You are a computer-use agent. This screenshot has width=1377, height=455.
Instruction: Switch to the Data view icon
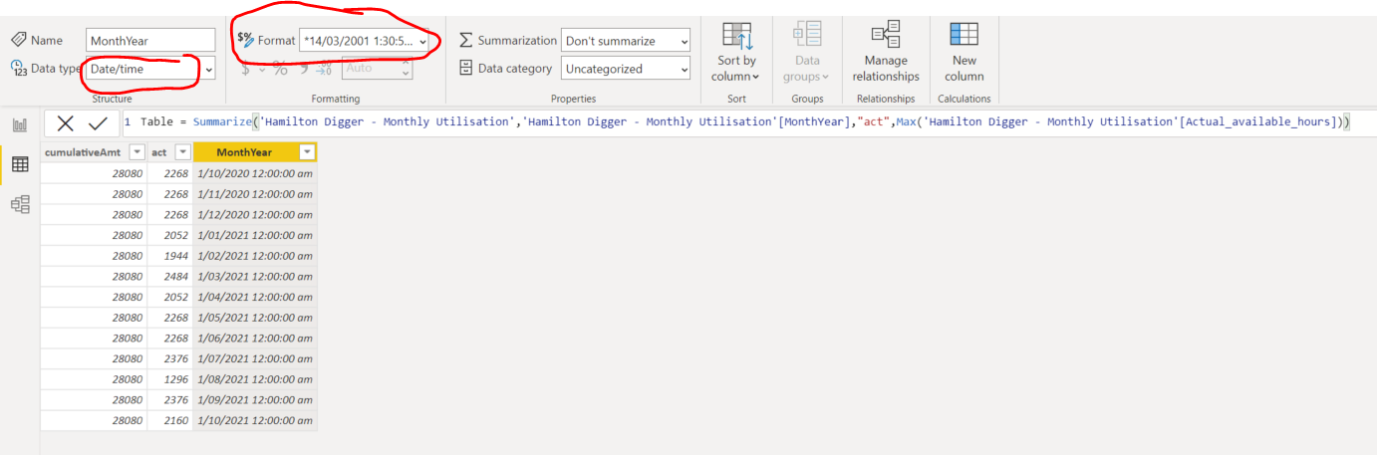(19, 164)
